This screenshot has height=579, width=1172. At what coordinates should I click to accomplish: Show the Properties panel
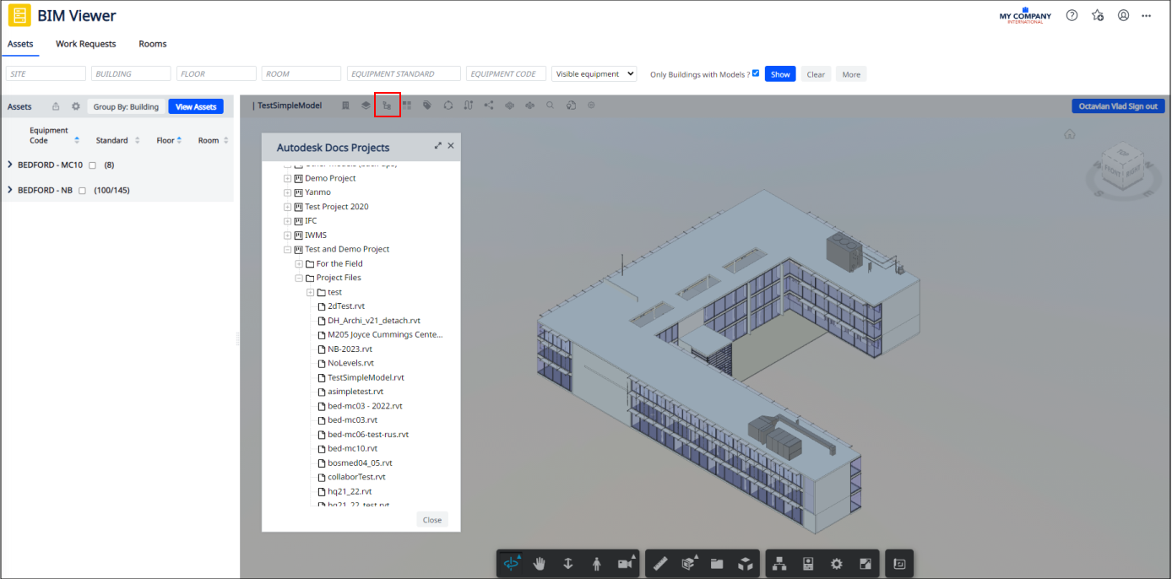click(808, 564)
